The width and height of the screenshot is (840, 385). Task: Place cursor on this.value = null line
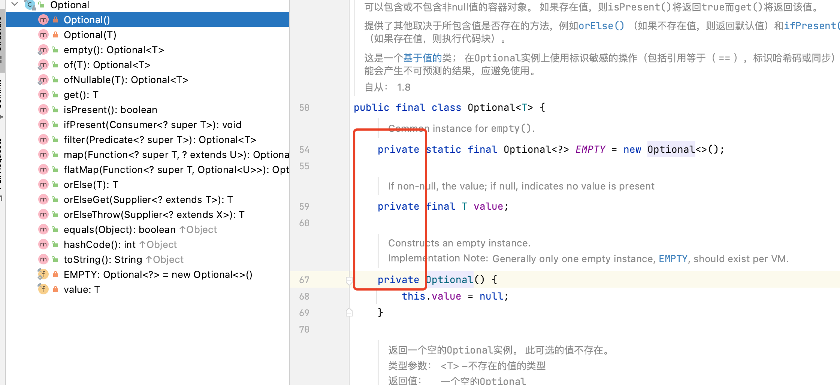455,296
